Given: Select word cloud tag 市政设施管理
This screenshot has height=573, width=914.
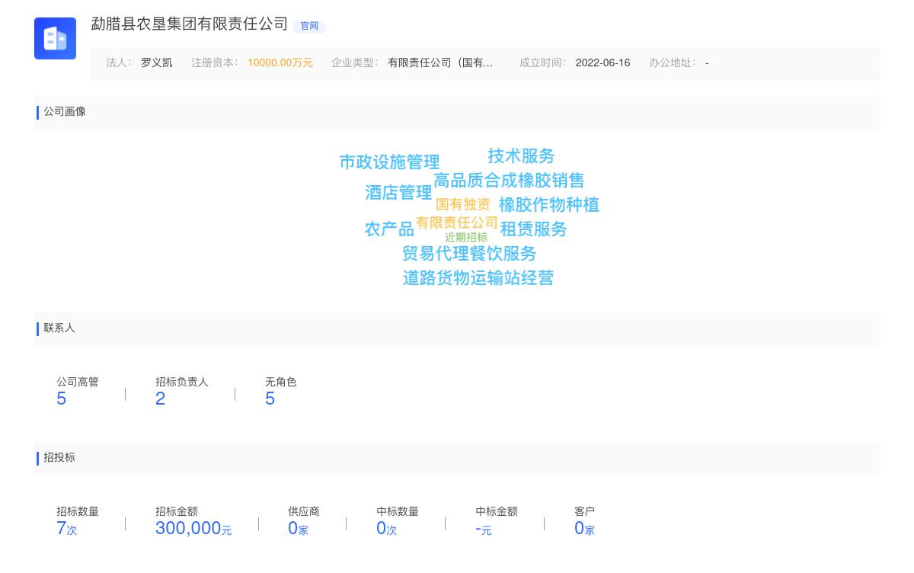Looking at the screenshot, I should click(x=389, y=162).
